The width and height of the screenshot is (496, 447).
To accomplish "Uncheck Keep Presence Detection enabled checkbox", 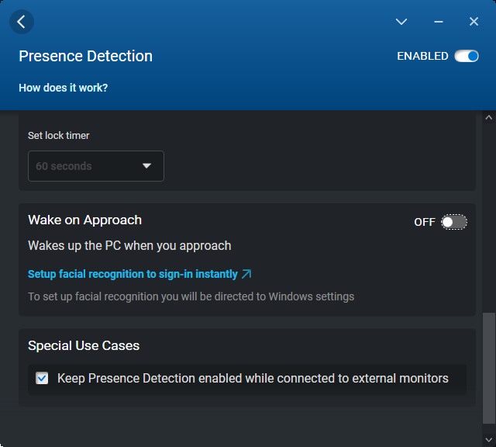I will [42, 379].
